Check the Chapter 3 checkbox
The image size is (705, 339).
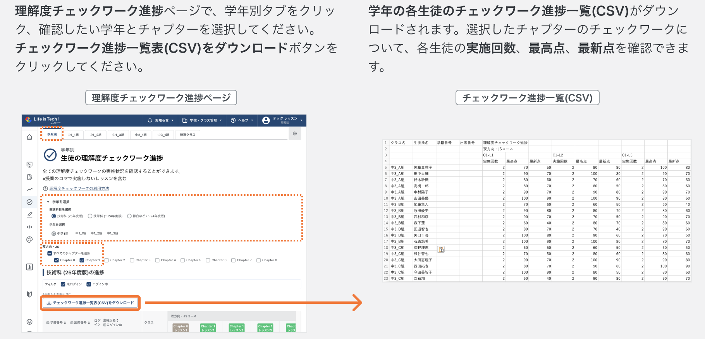tap(132, 260)
